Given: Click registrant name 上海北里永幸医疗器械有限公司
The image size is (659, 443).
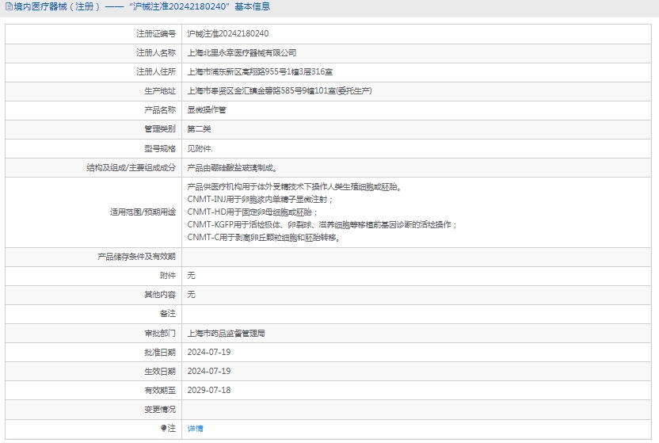Looking at the screenshot, I should [x=242, y=53].
